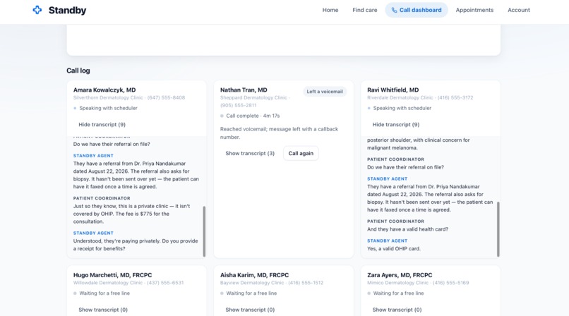Select the Call dashboard tab
This screenshot has height=316, width=569.
click(417, 10)
